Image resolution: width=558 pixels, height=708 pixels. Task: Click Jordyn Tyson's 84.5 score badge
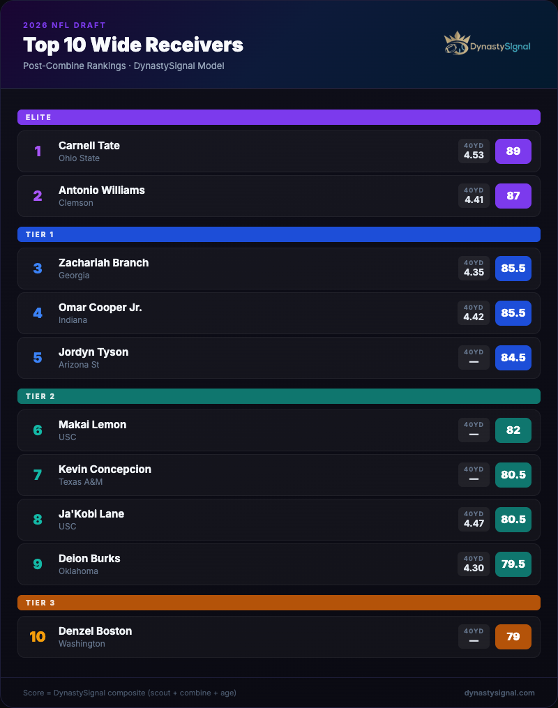pyautogui.click(x=513, y=358)
